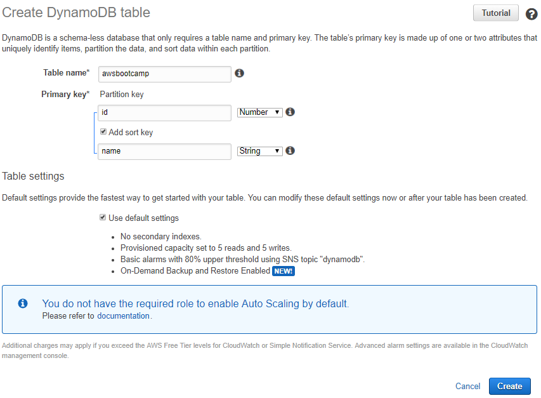Click into the partition key field containing id

164,113
